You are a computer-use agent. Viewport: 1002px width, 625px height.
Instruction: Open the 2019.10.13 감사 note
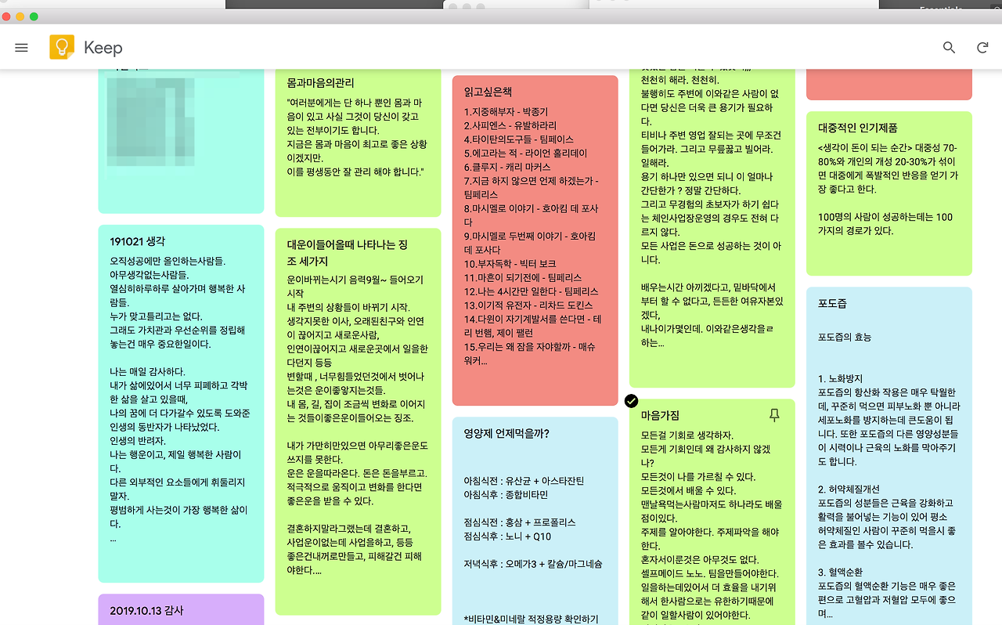(181, 609)
